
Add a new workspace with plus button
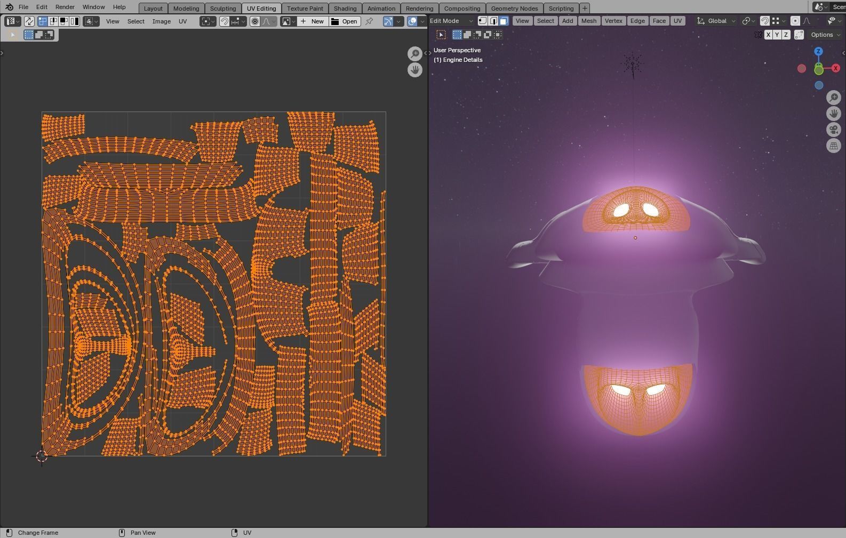(x=585, y=9)
